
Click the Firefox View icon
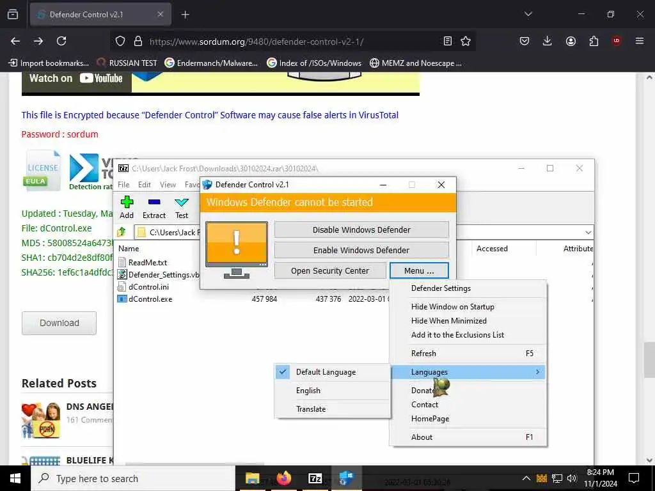tap(13, 15)
